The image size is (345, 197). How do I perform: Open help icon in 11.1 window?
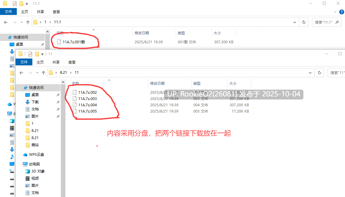342,12
